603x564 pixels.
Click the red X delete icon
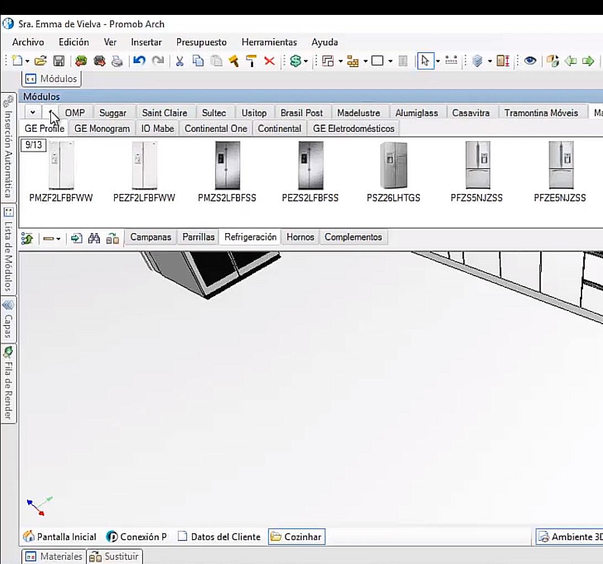(x=269, y=61)
